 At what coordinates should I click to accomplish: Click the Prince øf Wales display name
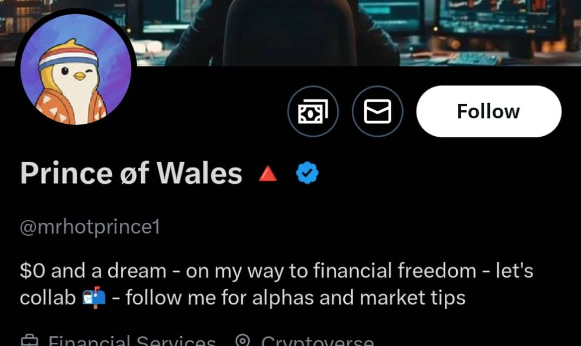point(131,173)
